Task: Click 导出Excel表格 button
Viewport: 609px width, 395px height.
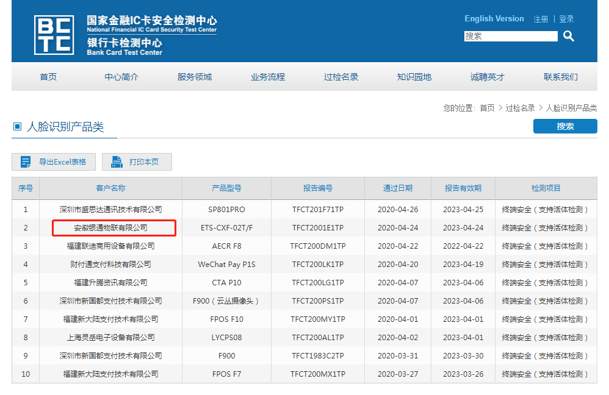Action: pyautogui.click(x=54, y=162)
